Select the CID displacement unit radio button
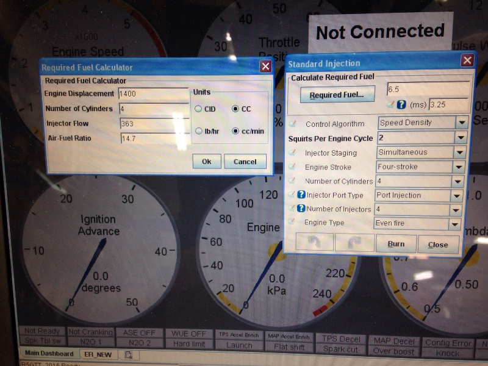Viewport: 488px width, 366px height. point(198,109)
